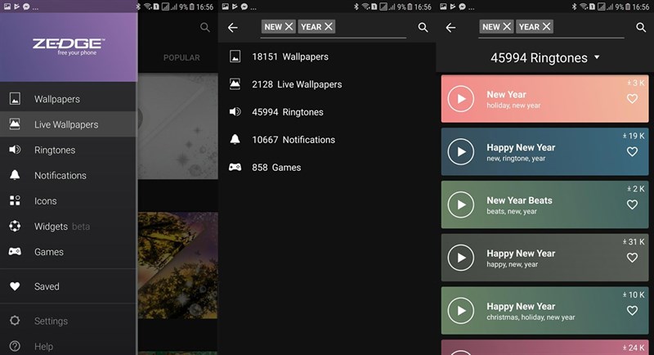This screenshot has height=355, width=654.
Task: Play the New Year Beats ringtone
Action: tap(461, 204)
